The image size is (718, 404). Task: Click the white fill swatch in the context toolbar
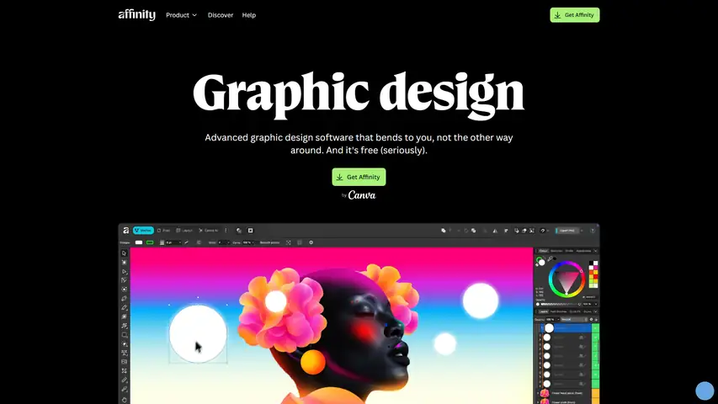tap(139, 242)
